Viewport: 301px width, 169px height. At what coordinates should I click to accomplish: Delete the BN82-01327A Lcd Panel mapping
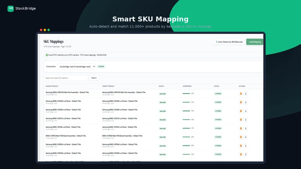246,119
